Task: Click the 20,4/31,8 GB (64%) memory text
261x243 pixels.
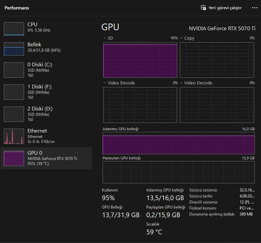Action: pos(44,50)
